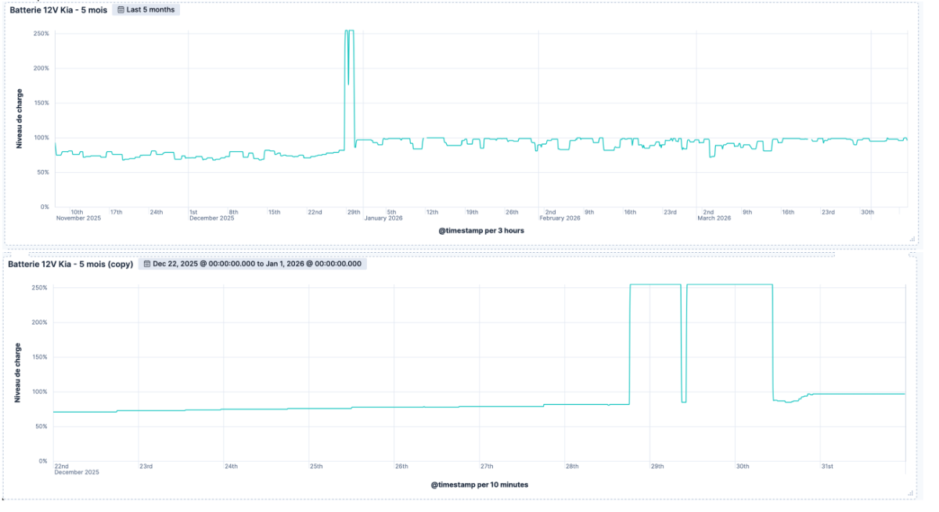Click the Batterie 12V Kia - 5 mois (copy) title
This screenshot has height=512, width=939.
click(x=70, y=264)
